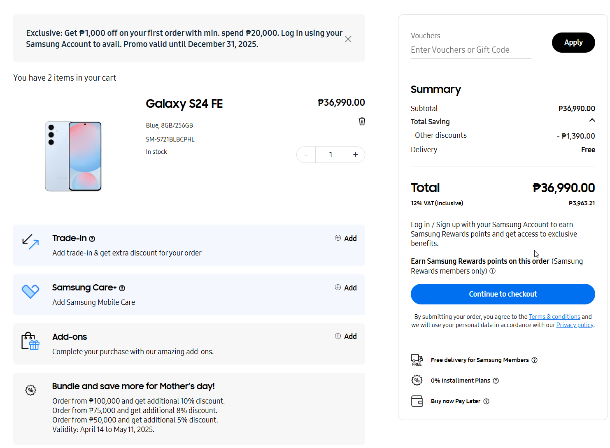Open Trade-In help question mark icon
This screenshot has height=448, width=610.
point(92,239)
